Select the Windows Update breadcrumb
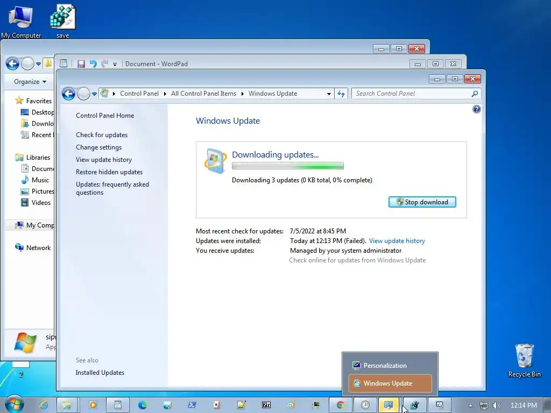 pyautogui.click(x=273, y=94)
